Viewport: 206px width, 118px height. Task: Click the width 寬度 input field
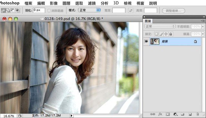(119, 10)
